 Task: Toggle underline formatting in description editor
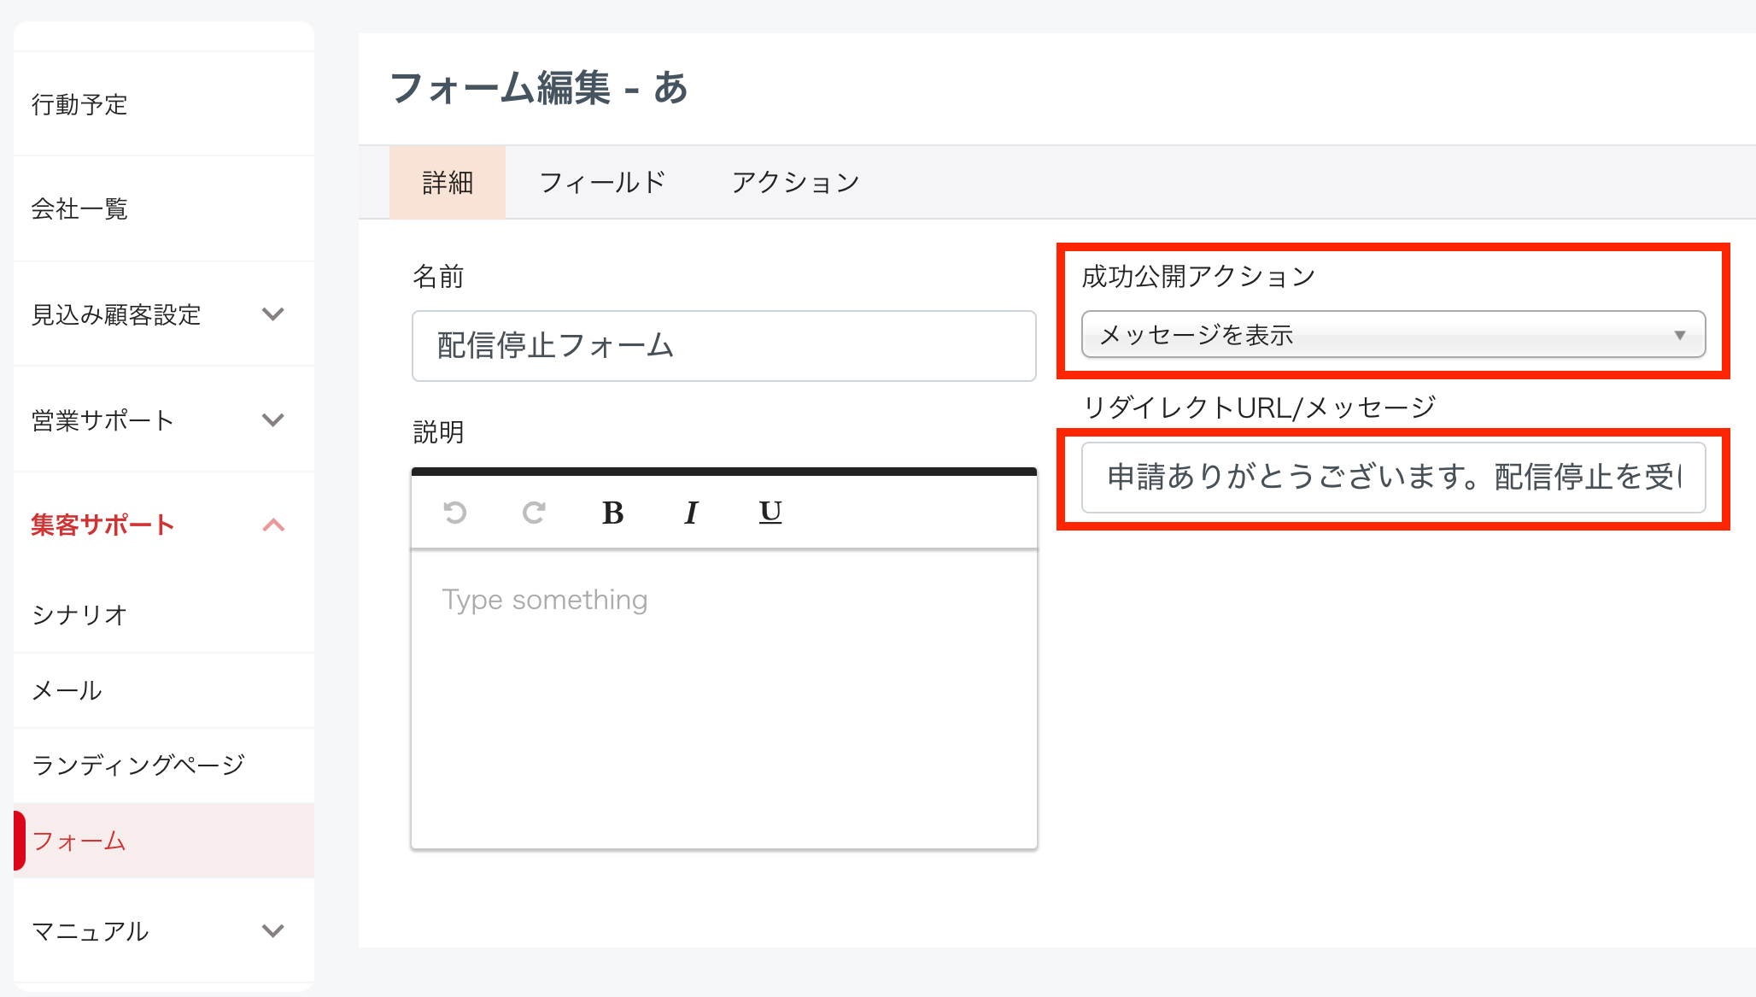coord(770,513)
